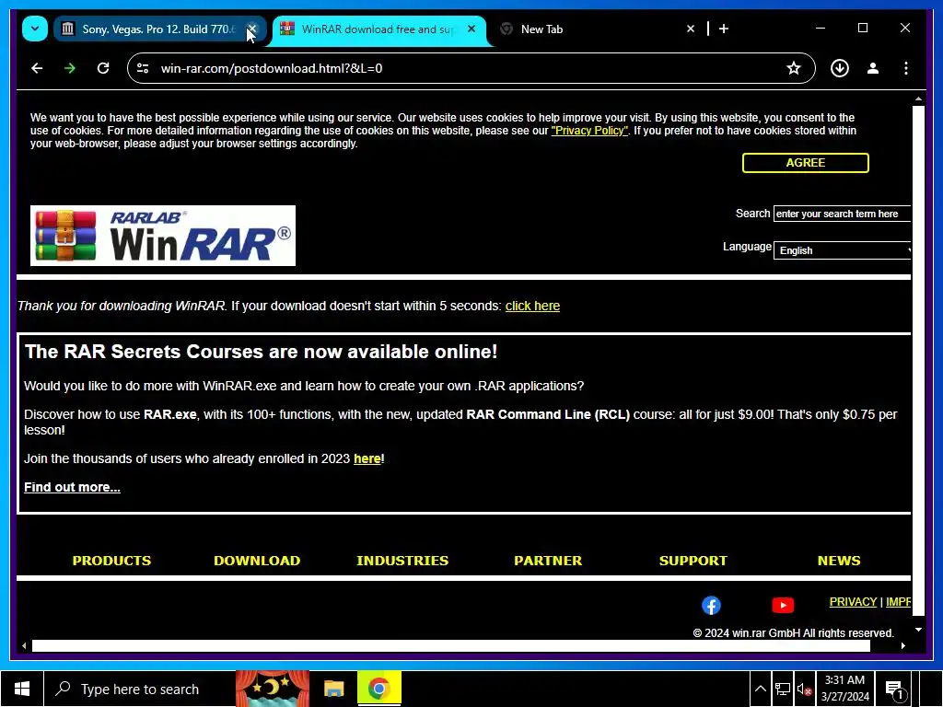Open the profile account icon
Screen dimensions: 943x707
[873, 68]
